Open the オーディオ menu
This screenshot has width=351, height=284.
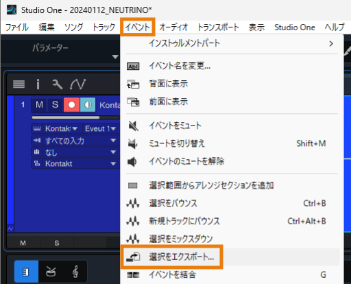click(173, 27)
